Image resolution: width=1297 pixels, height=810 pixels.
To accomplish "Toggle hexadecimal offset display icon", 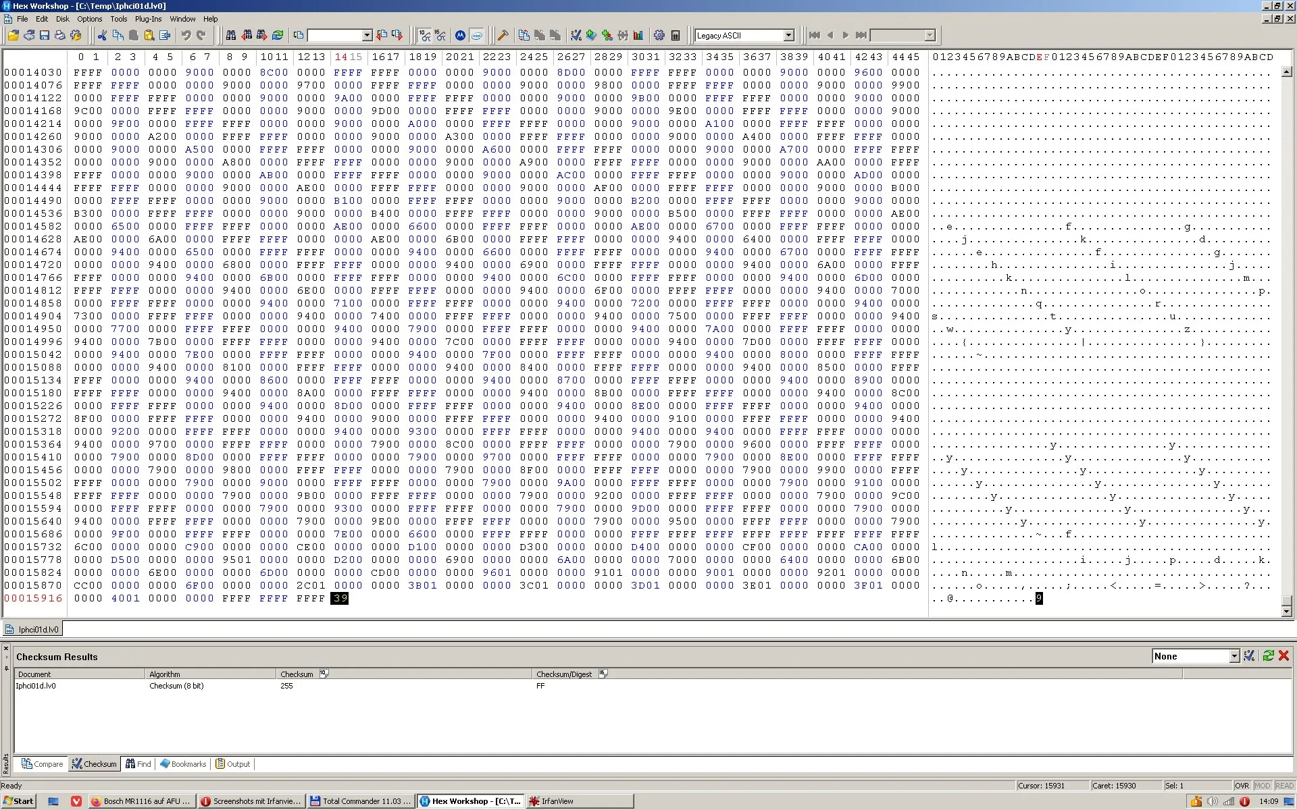I will (x=440, y=35).
